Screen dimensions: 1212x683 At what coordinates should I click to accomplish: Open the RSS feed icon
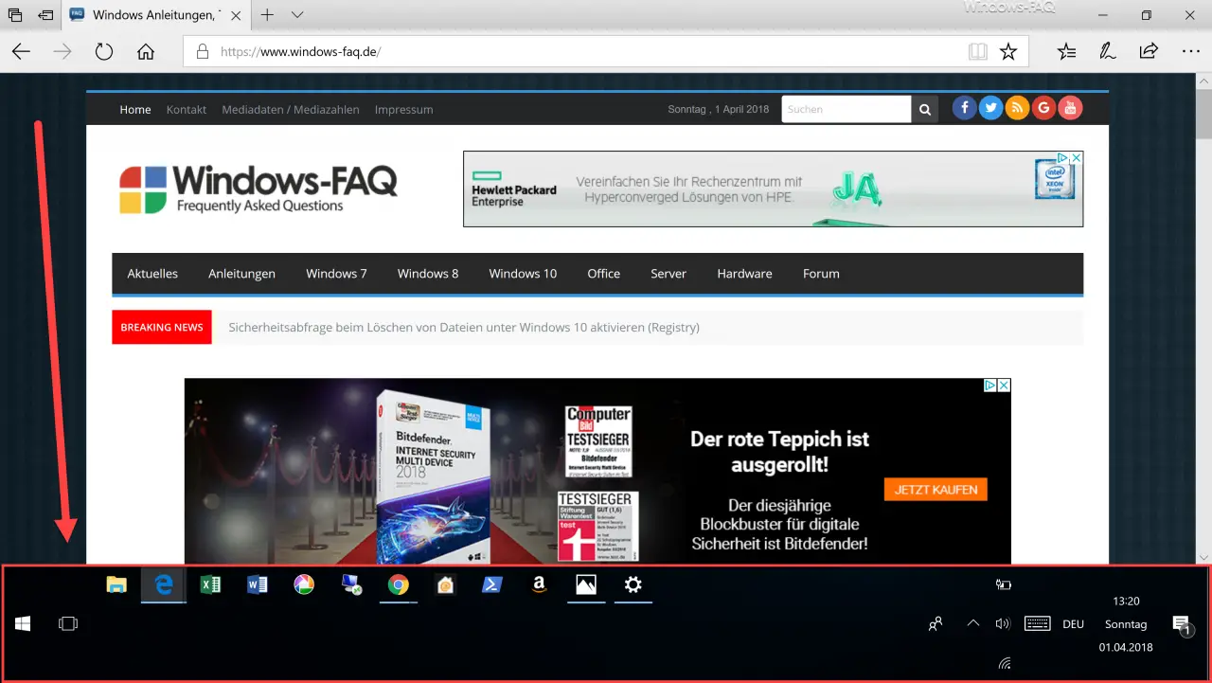click(1017, 108)
